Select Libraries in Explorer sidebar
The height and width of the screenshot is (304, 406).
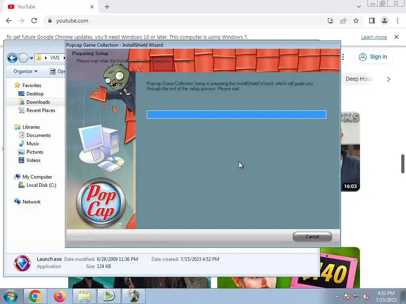coord(31,127)
